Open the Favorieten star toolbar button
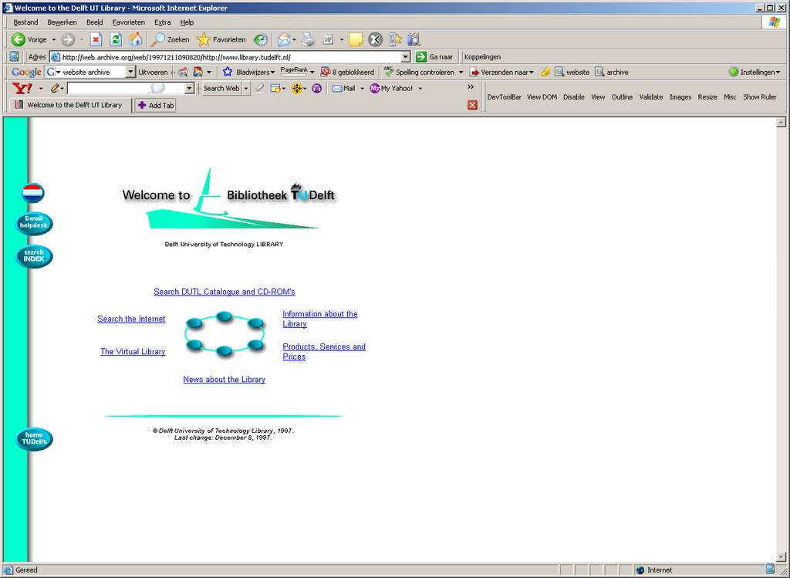This screenshot has height=578, width=790. [x=221, y=39]
